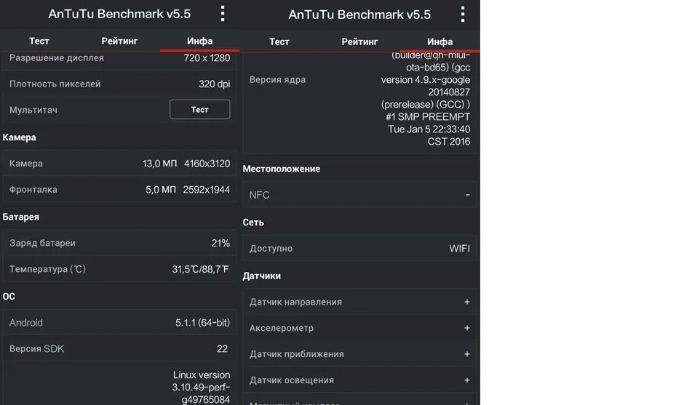This screenshot has width=684, height=405.
Task: Click the Камера section header
Action: coord(19,137)
